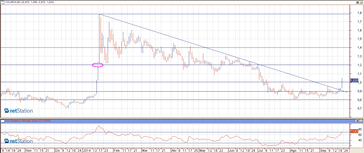Select the magenta ellipse annotation on chart
Viewport: 364px width, 153px height.
pos(98,65)
